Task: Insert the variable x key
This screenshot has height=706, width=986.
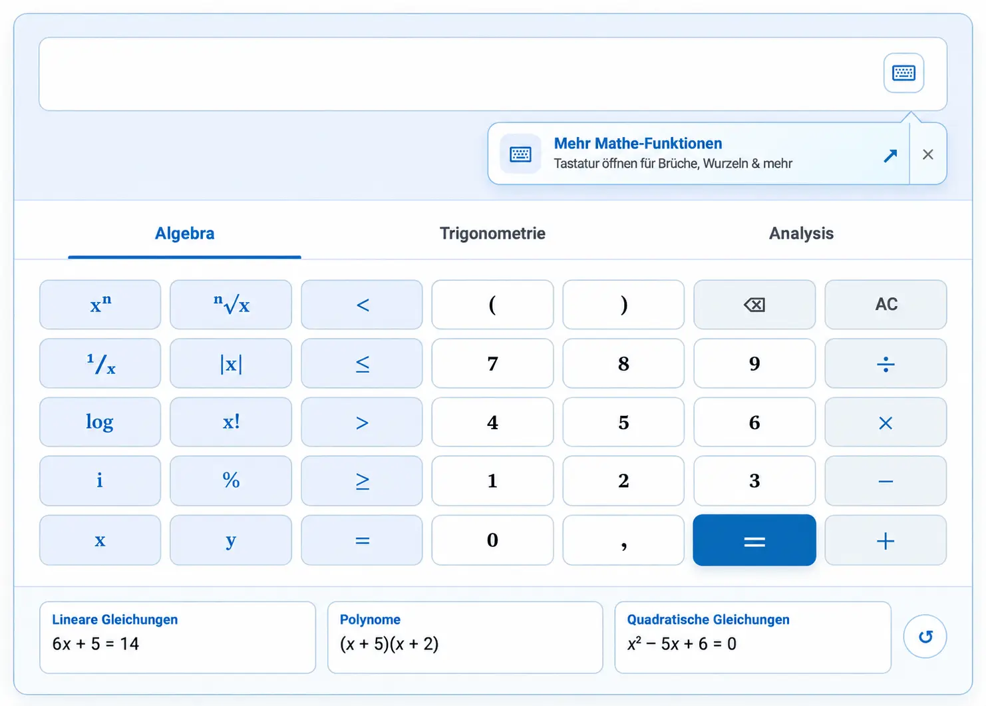Action: coord(100,540)
